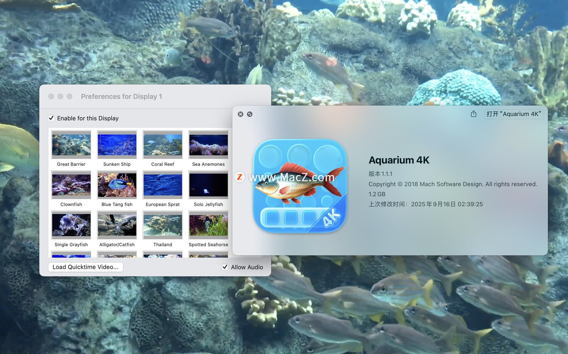
Task: Select the Sea Anemones thumbnail
Action: 208,145
